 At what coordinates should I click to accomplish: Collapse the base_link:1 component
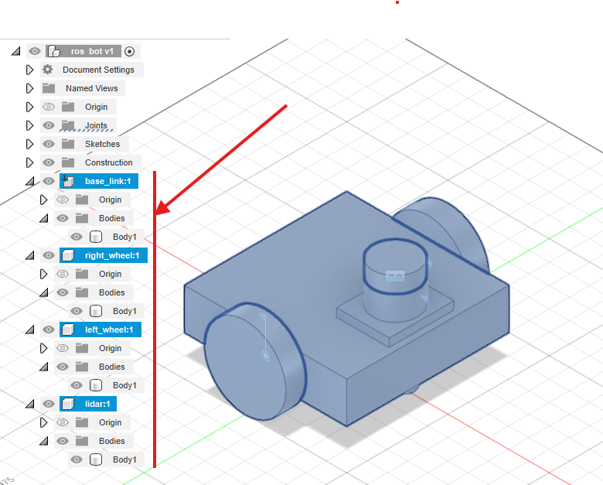pyautogui.click(x=29, y=181)
